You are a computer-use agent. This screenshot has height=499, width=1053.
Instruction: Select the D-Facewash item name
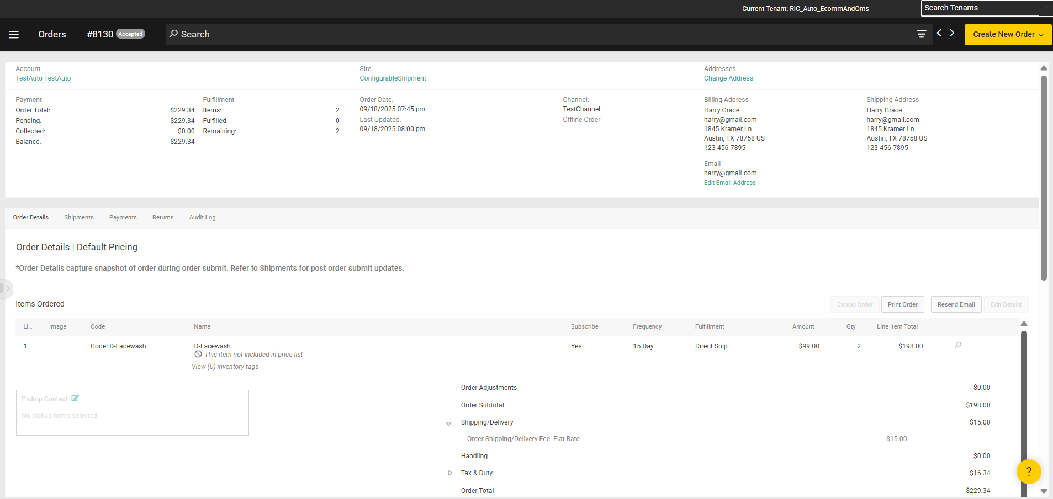[212, 346]
